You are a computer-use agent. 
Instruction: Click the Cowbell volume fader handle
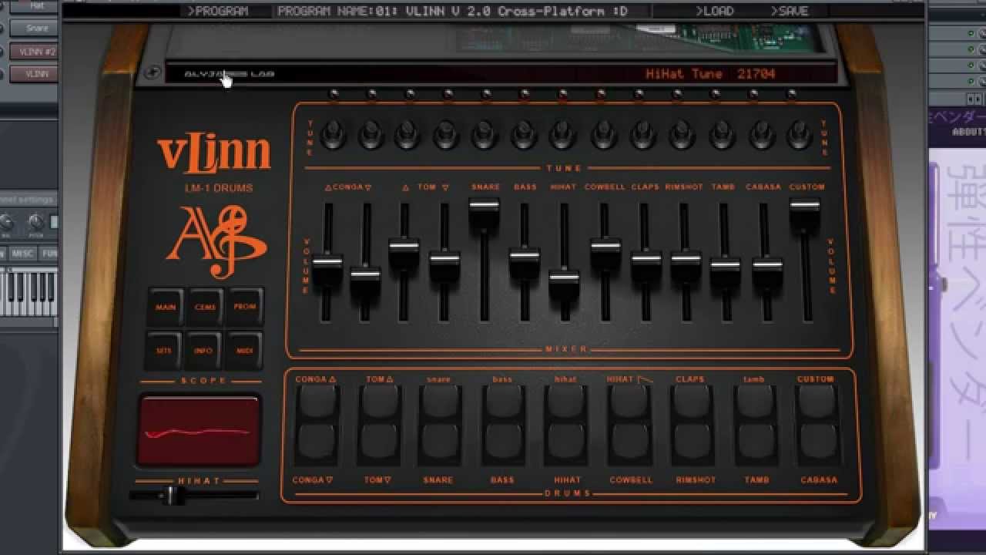point(605,247)
